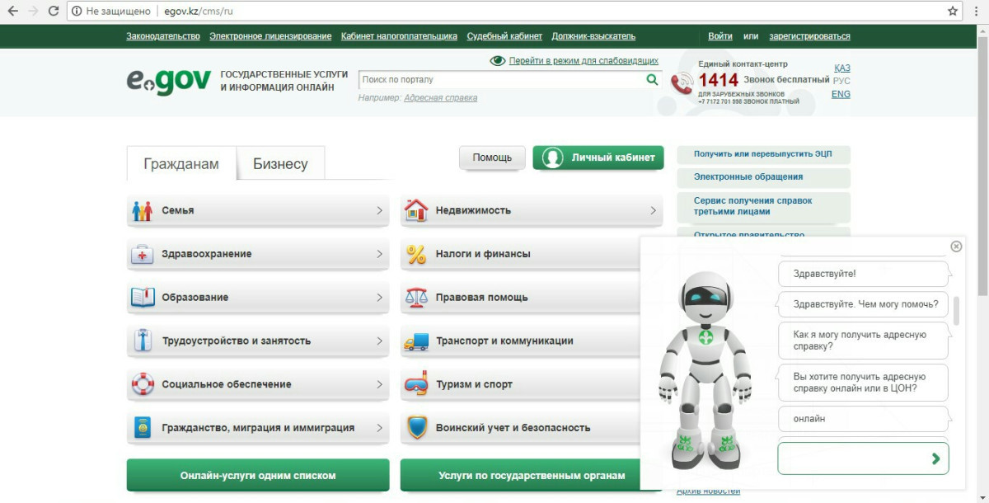Click the magnifier search icon in portal search

[x=652, y=80]
